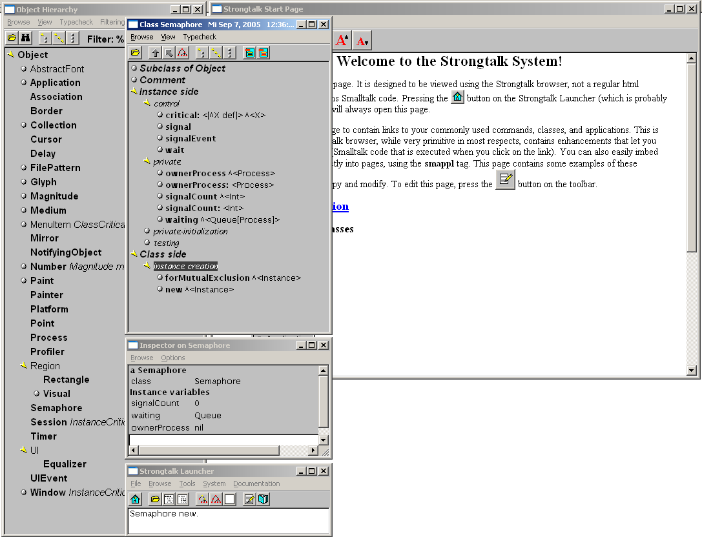The height and width of the screenshot is (539, 702).
Task: Click yellow-topped hierarchy icon in Launcher toolbar
Action: (203, 499)
